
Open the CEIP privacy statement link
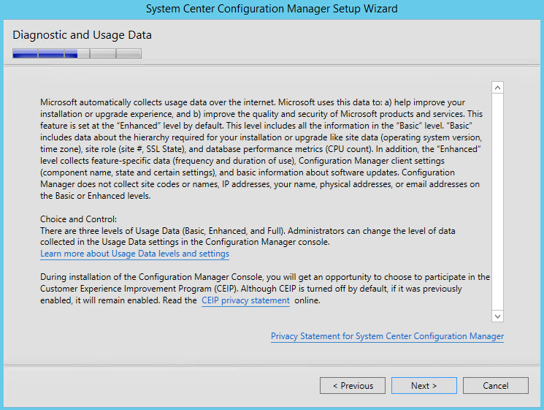pyautogui.click(x=245, y=300)
